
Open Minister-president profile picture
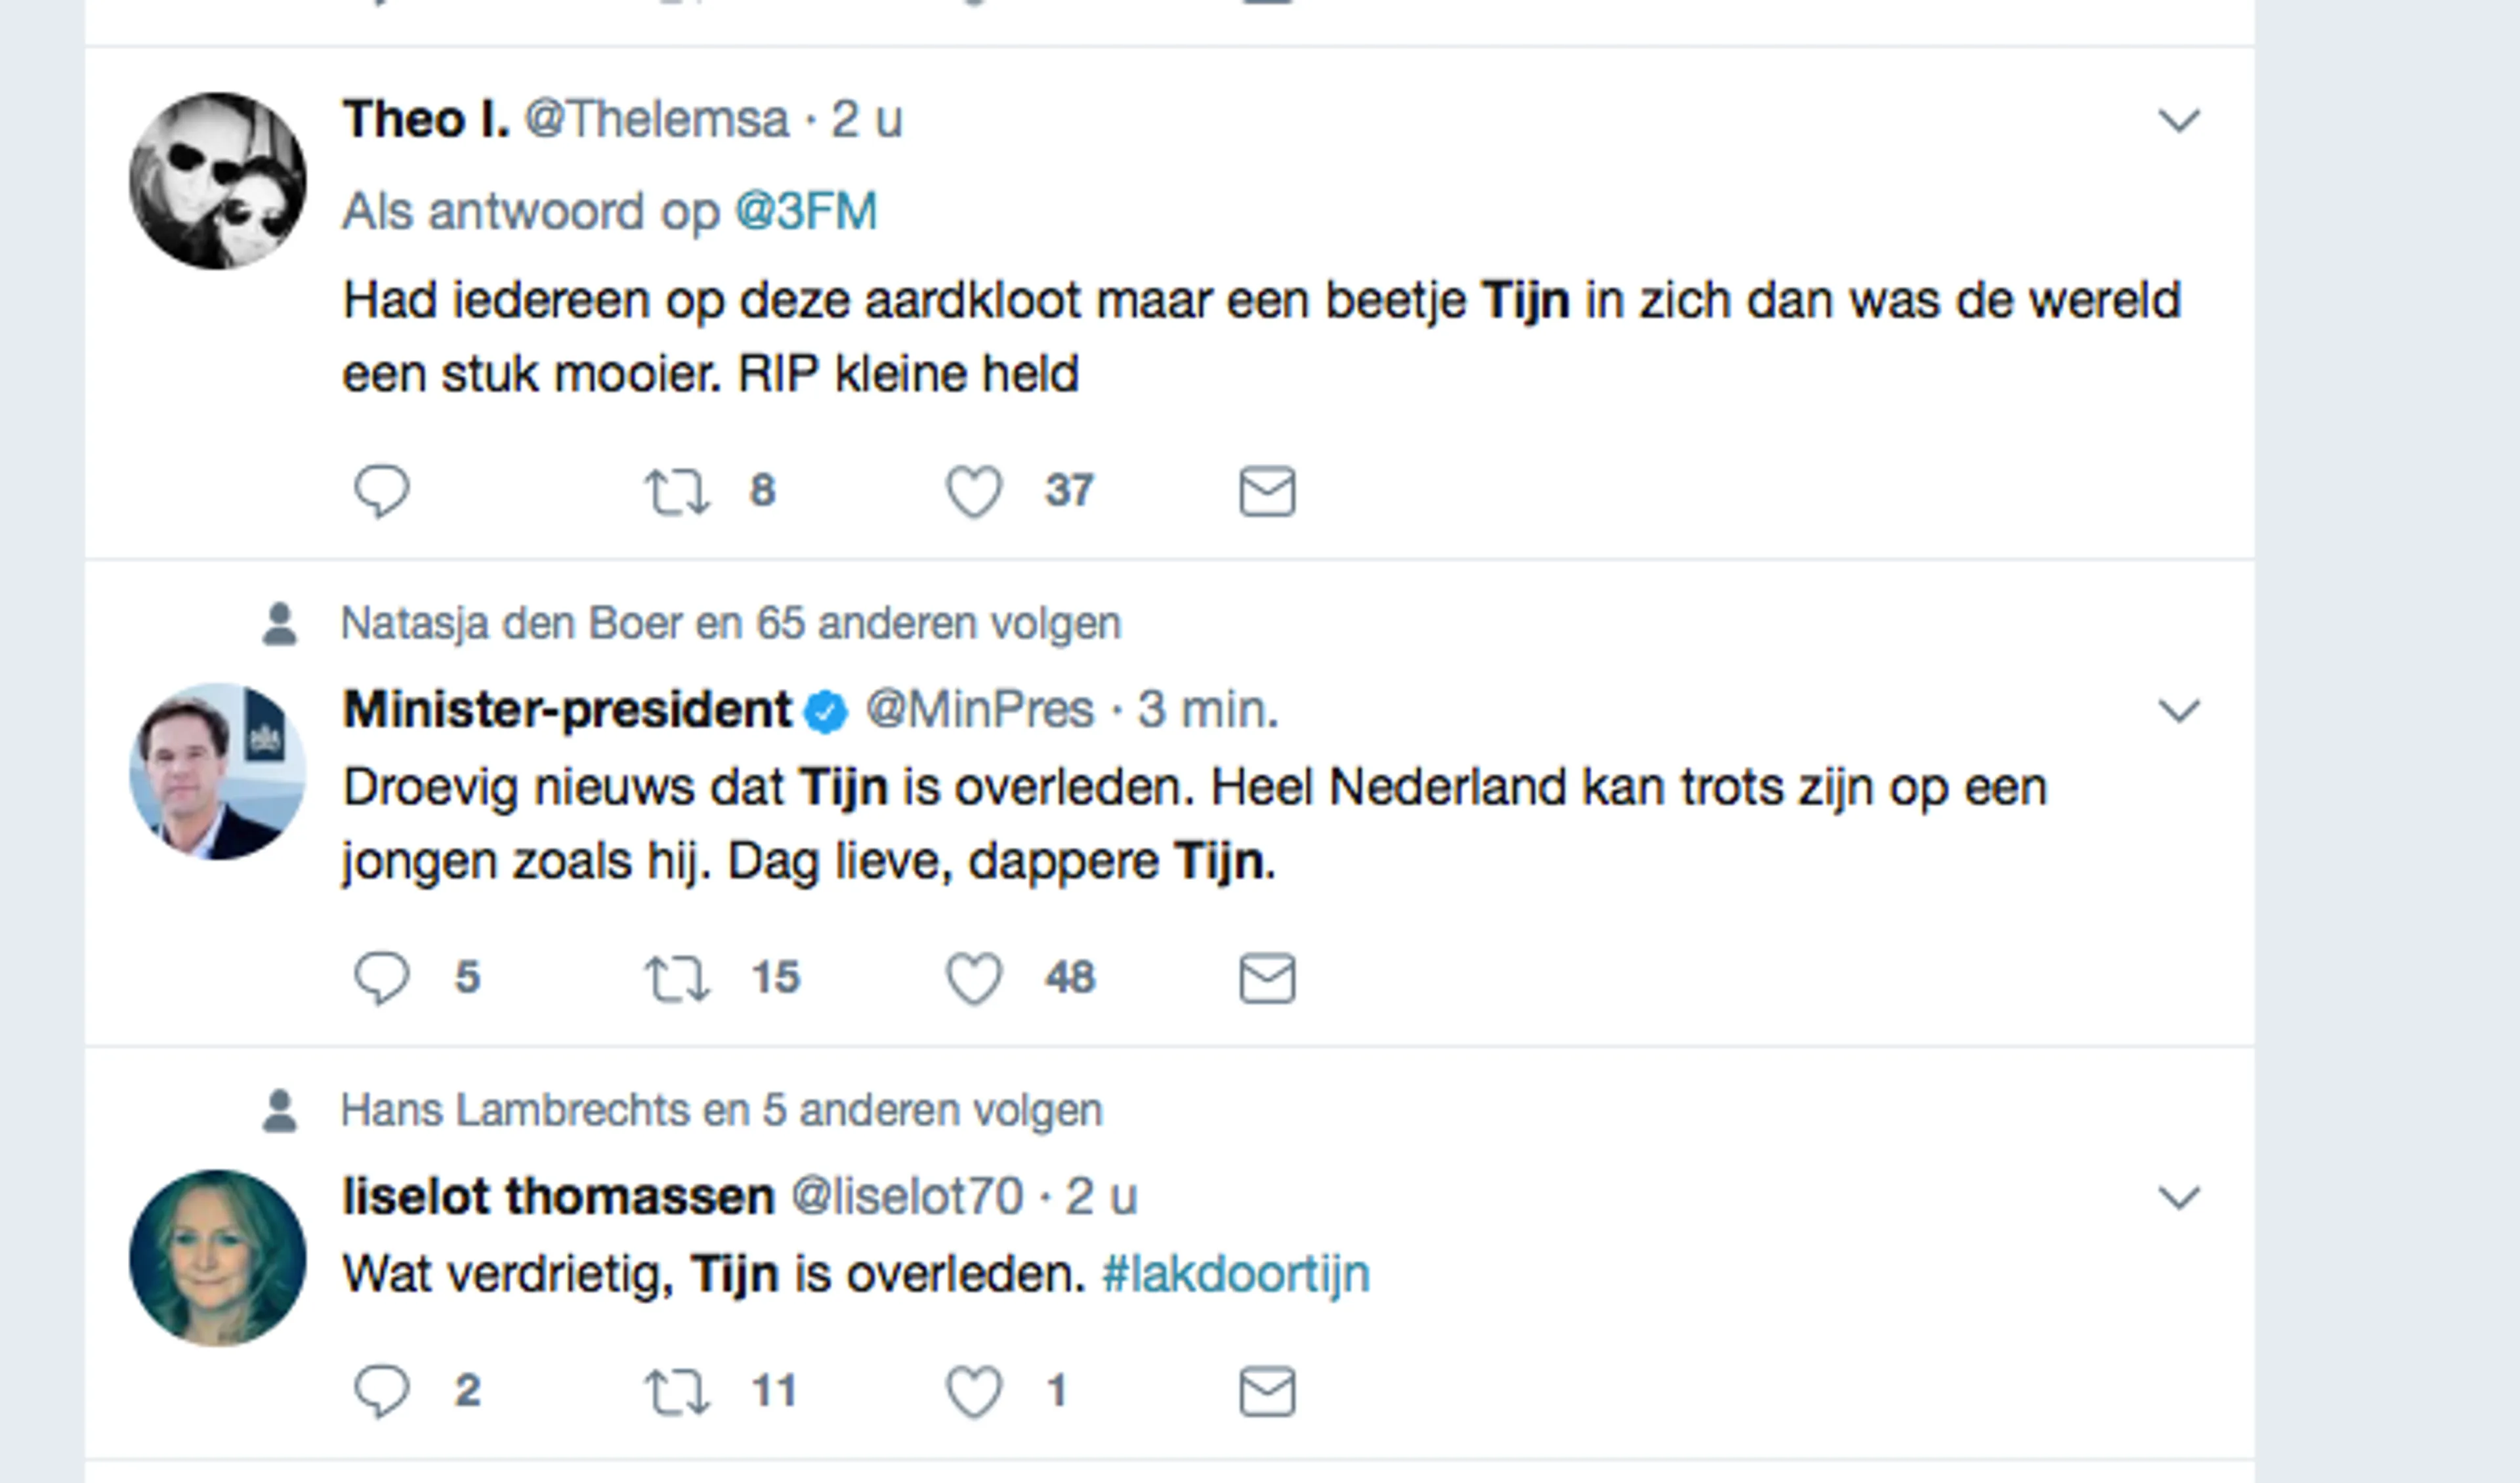217,771
